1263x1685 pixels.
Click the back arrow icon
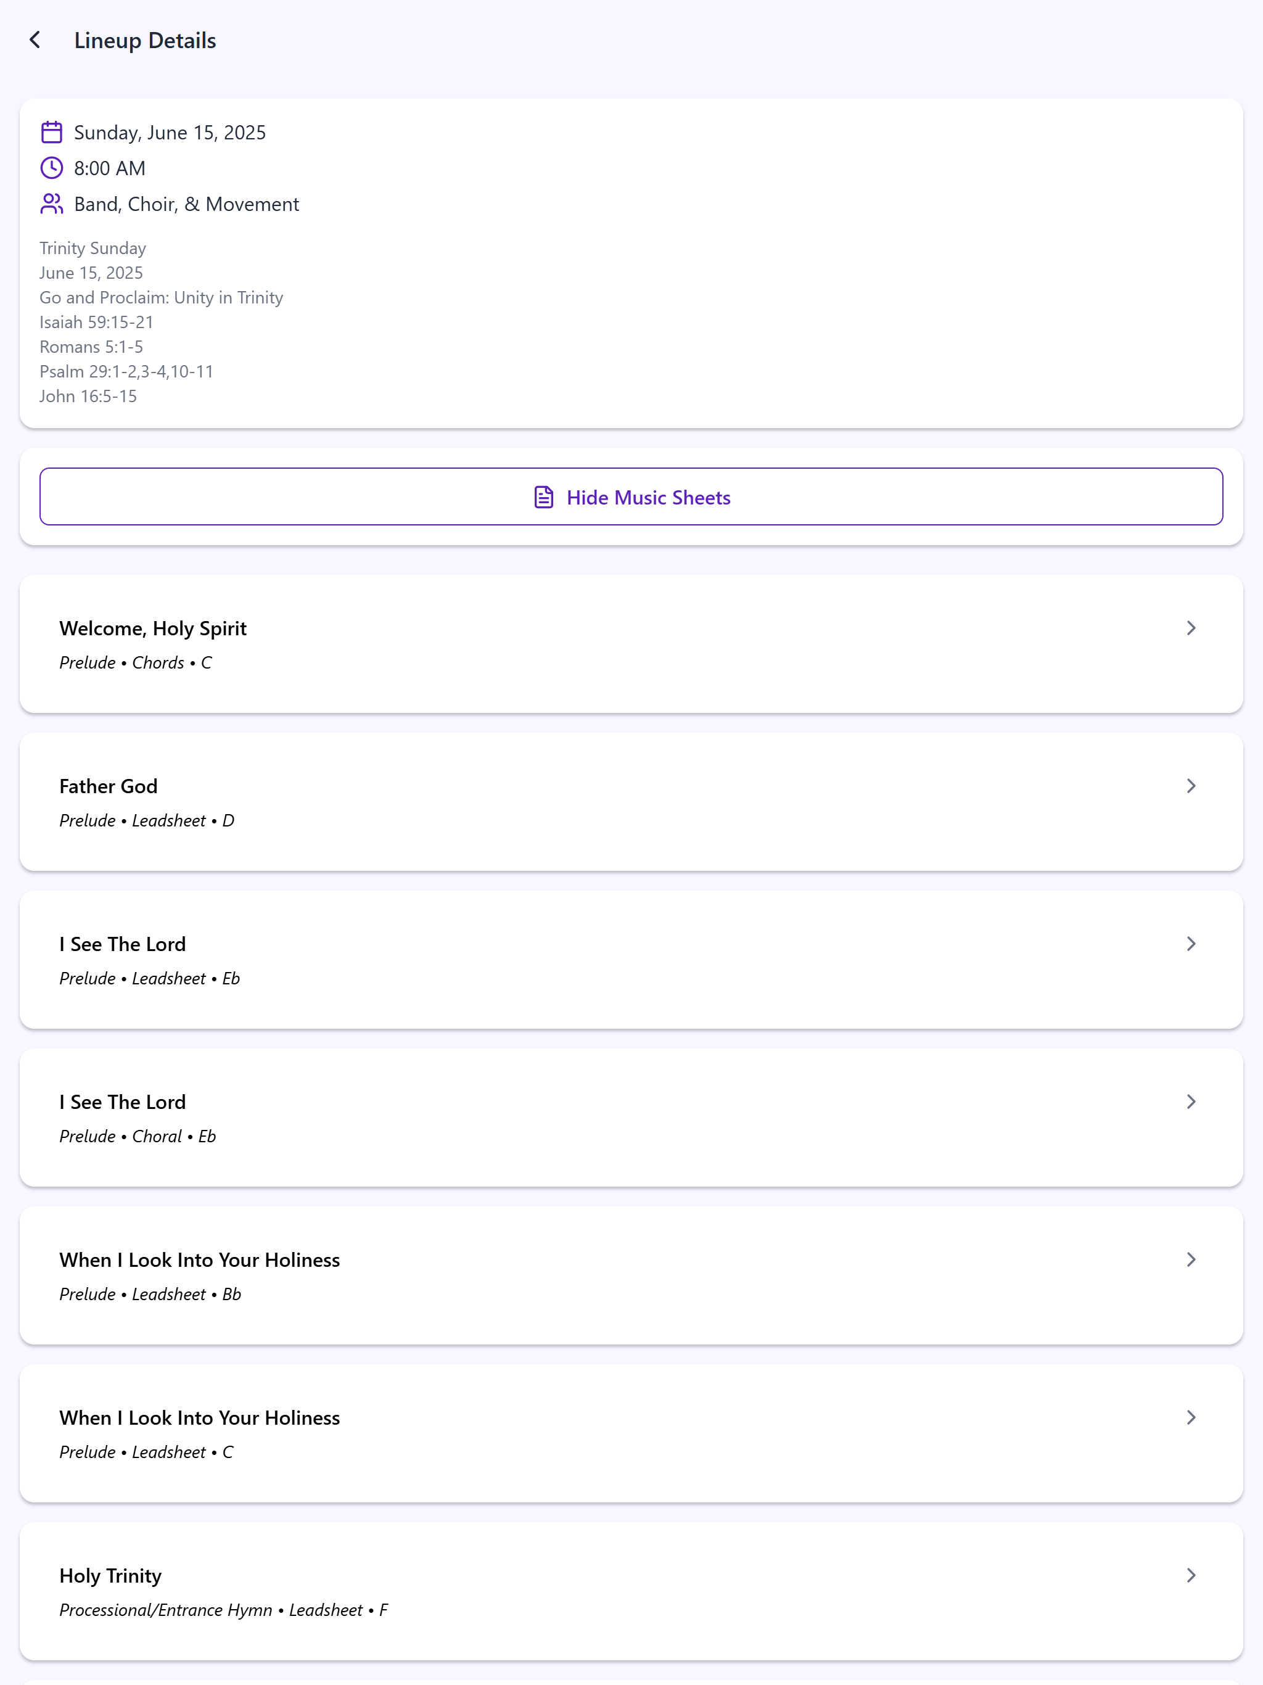pyautogui.click(x=35, y=40)
